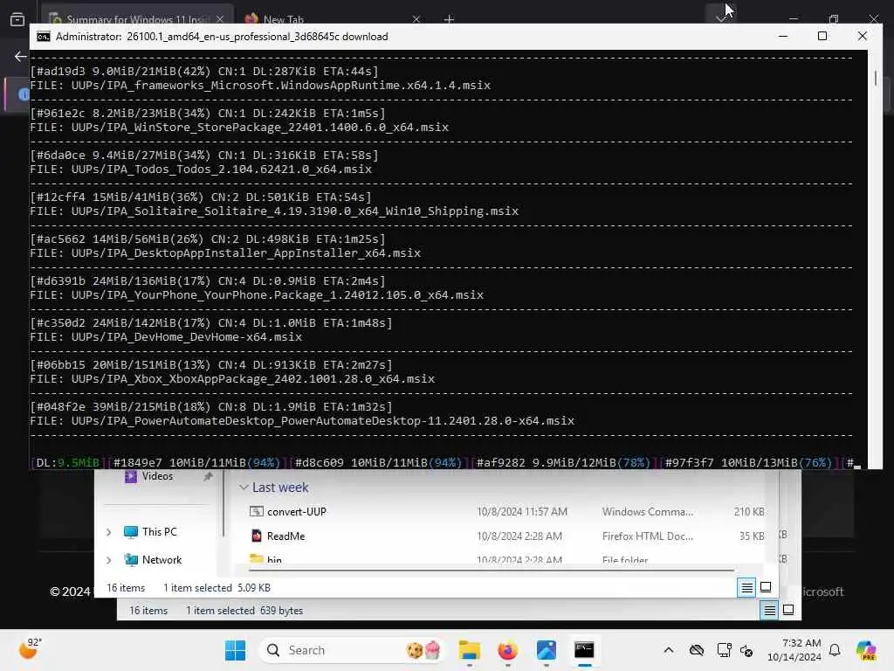Open the Copilot preview icon
The width and height of the screenshot is (894, 671).
click(866, 650)
